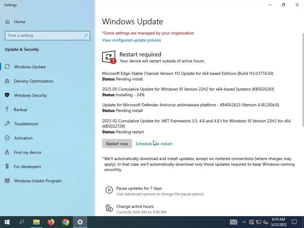
Task: Click the Windows Update sync icon in the sidebar
Action: [7, 67]
